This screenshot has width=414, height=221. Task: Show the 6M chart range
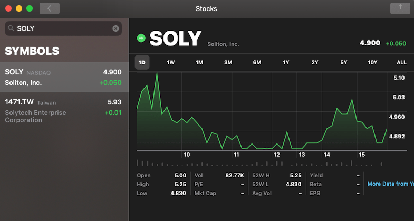(x=257, y=63)
